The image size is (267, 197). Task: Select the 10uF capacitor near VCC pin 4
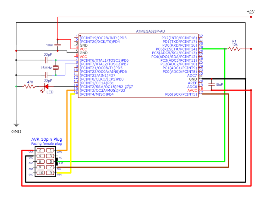click(x=57, y=45)
